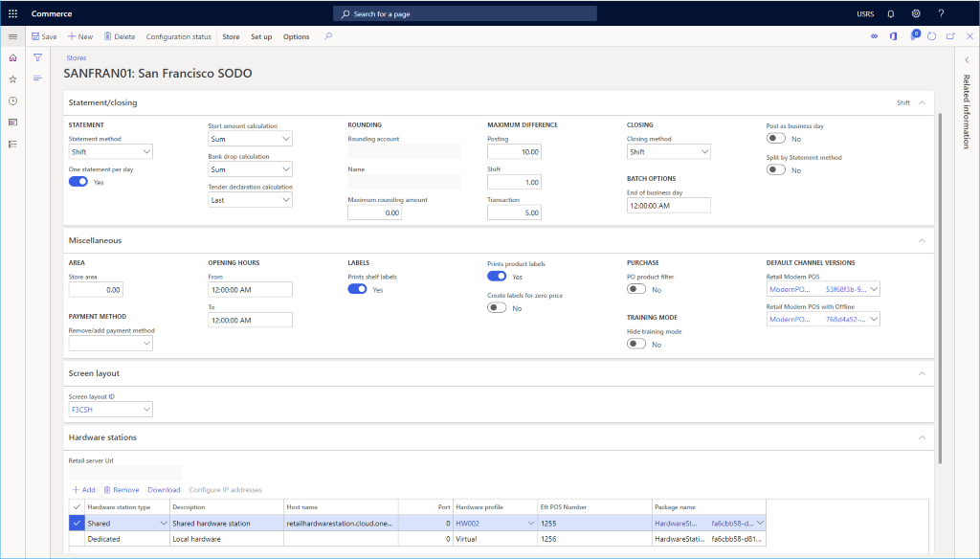The image size is (980, 559).
Task: Disable the One statement per day toggle
Action: 77,181
